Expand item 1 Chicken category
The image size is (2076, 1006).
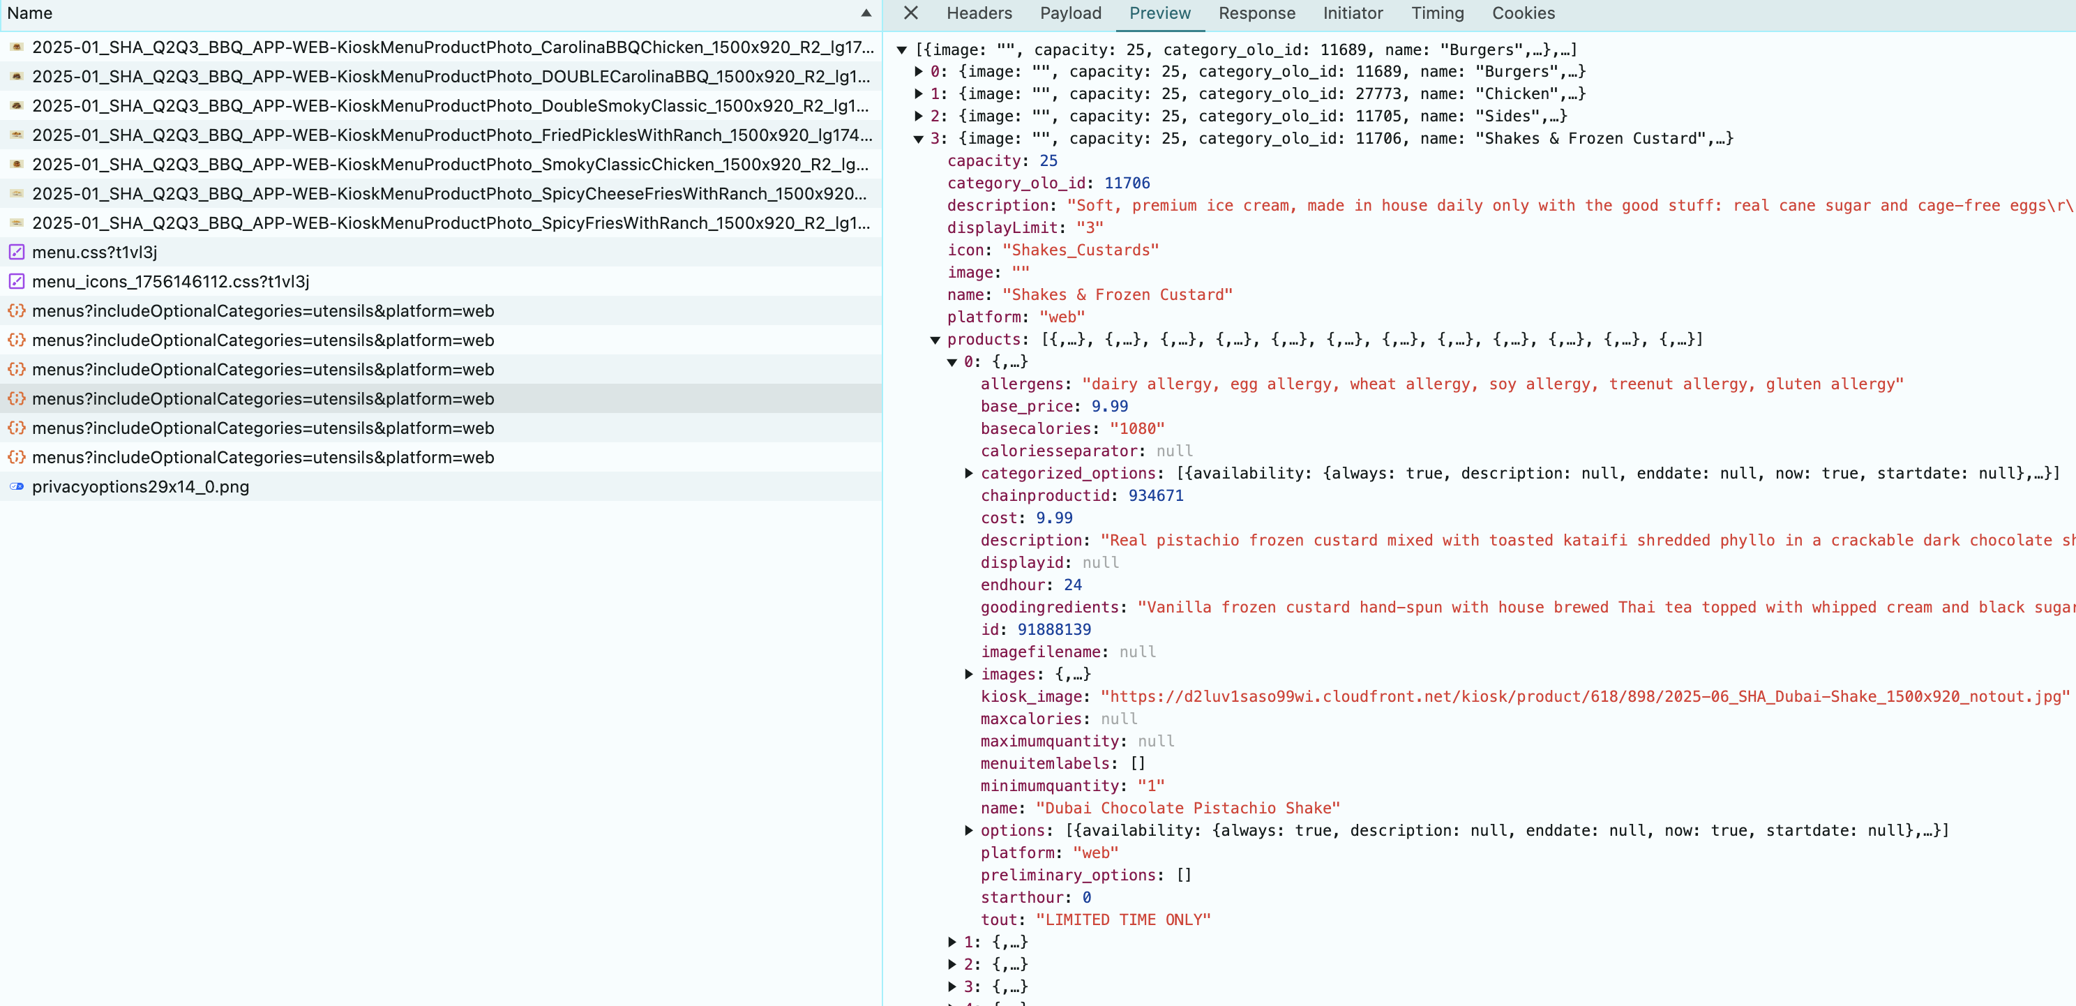[918, 94]
